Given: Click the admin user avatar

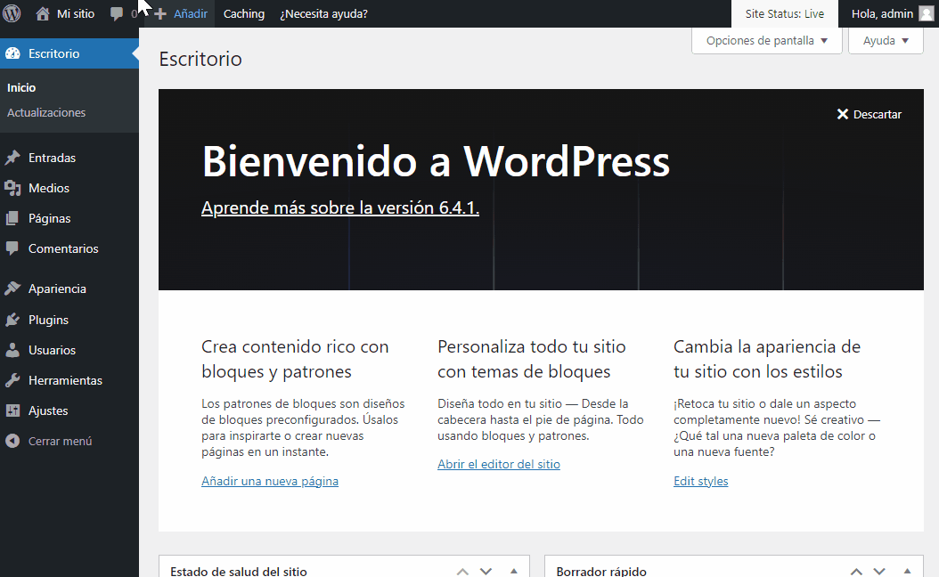Looking at the screenshot, I should tap(926, 13).
